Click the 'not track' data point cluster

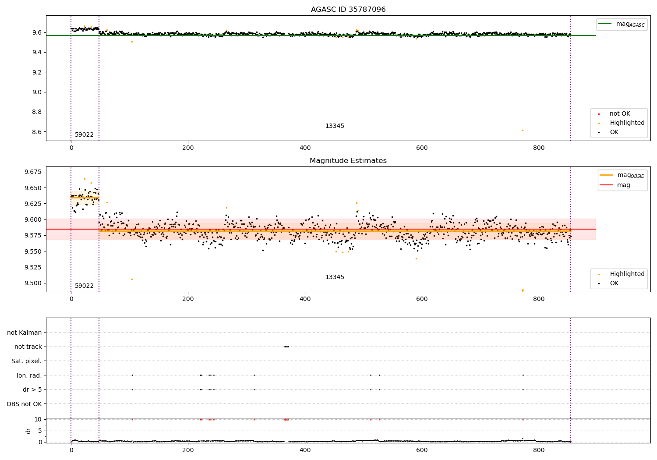click(x=286, y=347)
